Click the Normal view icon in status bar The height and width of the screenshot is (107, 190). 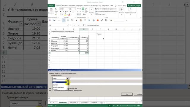click(110, 106)
